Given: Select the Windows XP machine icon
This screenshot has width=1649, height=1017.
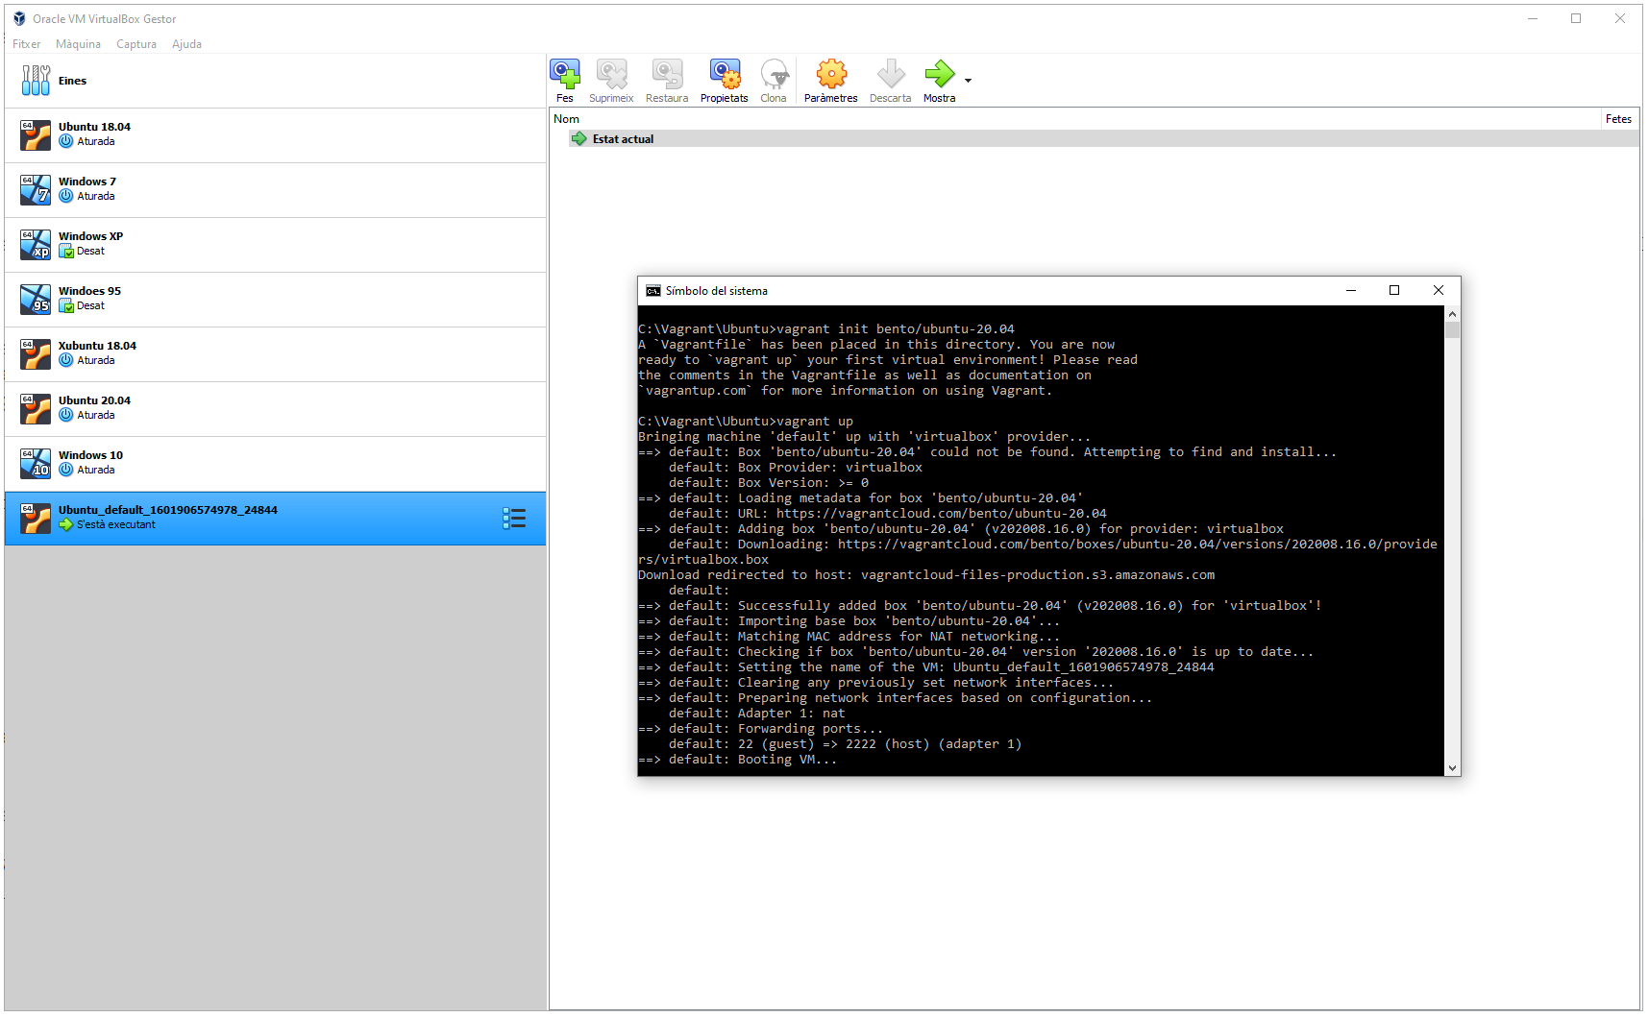Looking at the screenshot, I should (x=36, y=244).
